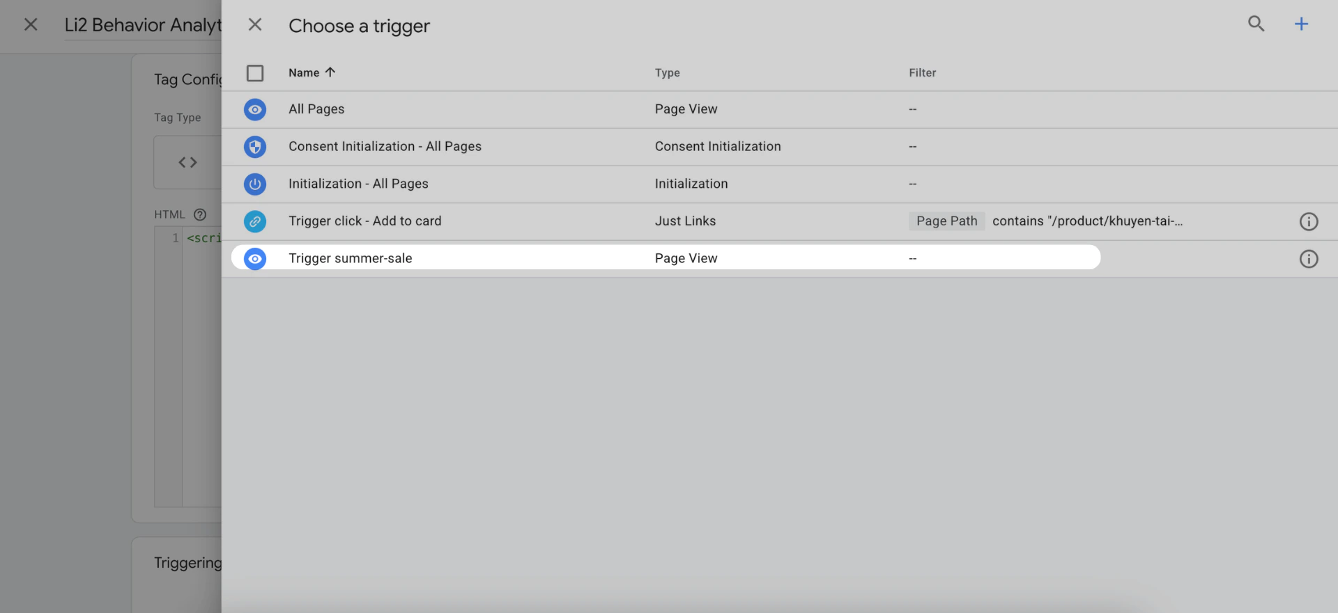The image size is (1338, 613).
Task: Click the Page Path filter chip
Action: [946, 221]
